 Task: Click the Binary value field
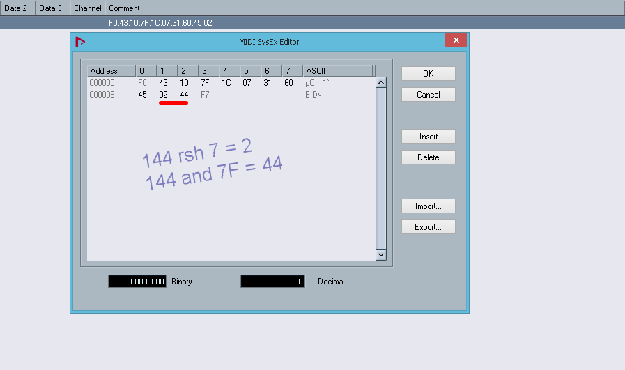tap(137, 282)
